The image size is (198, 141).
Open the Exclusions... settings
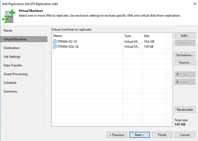pyautogui.click(x=185, y=55)
